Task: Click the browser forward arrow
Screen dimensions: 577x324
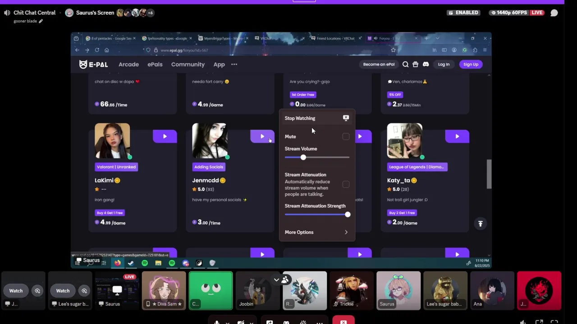Action: point(87,50)
